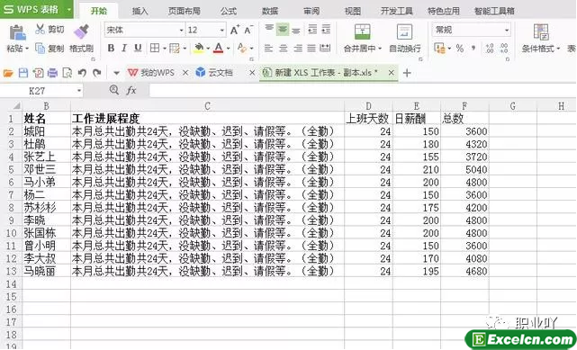Screen dimensions: 577x350
Task: Click the print icon in quick toolbar
Action: point(52,73)
